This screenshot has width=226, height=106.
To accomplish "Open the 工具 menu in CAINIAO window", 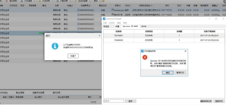I will coord(105,23).
